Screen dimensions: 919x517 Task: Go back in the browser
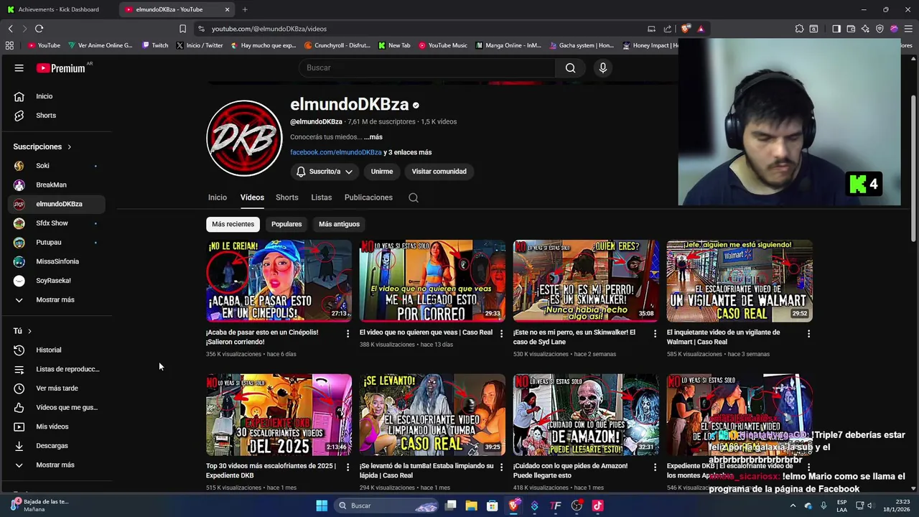point(11,29)
